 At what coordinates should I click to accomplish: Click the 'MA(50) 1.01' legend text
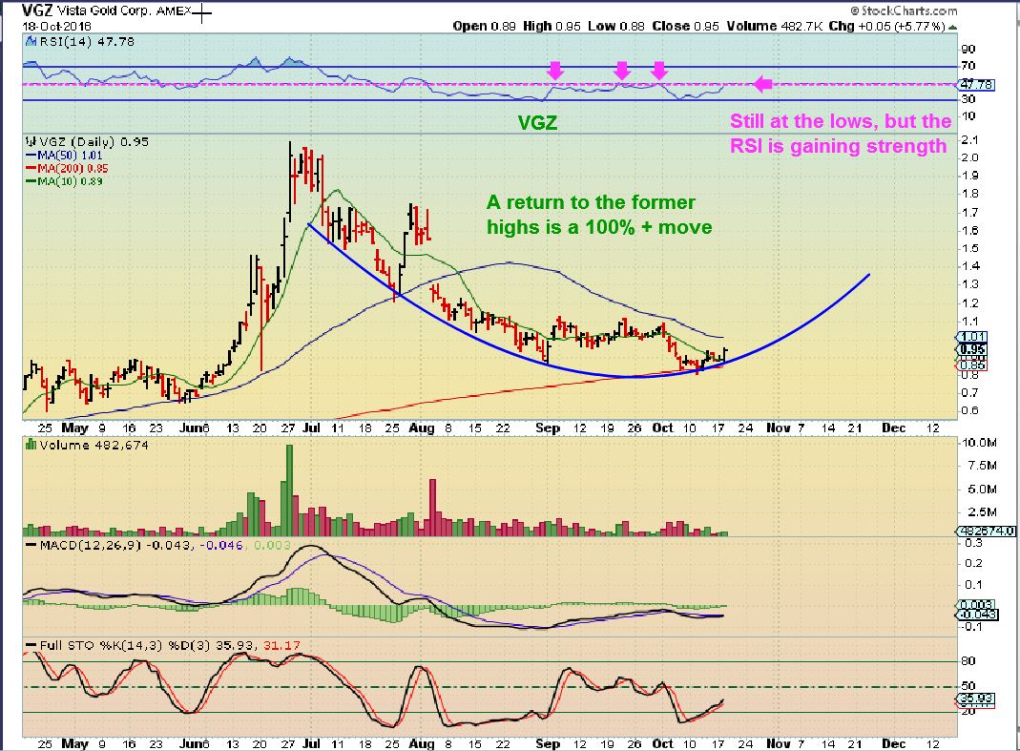tap(70, 155)
